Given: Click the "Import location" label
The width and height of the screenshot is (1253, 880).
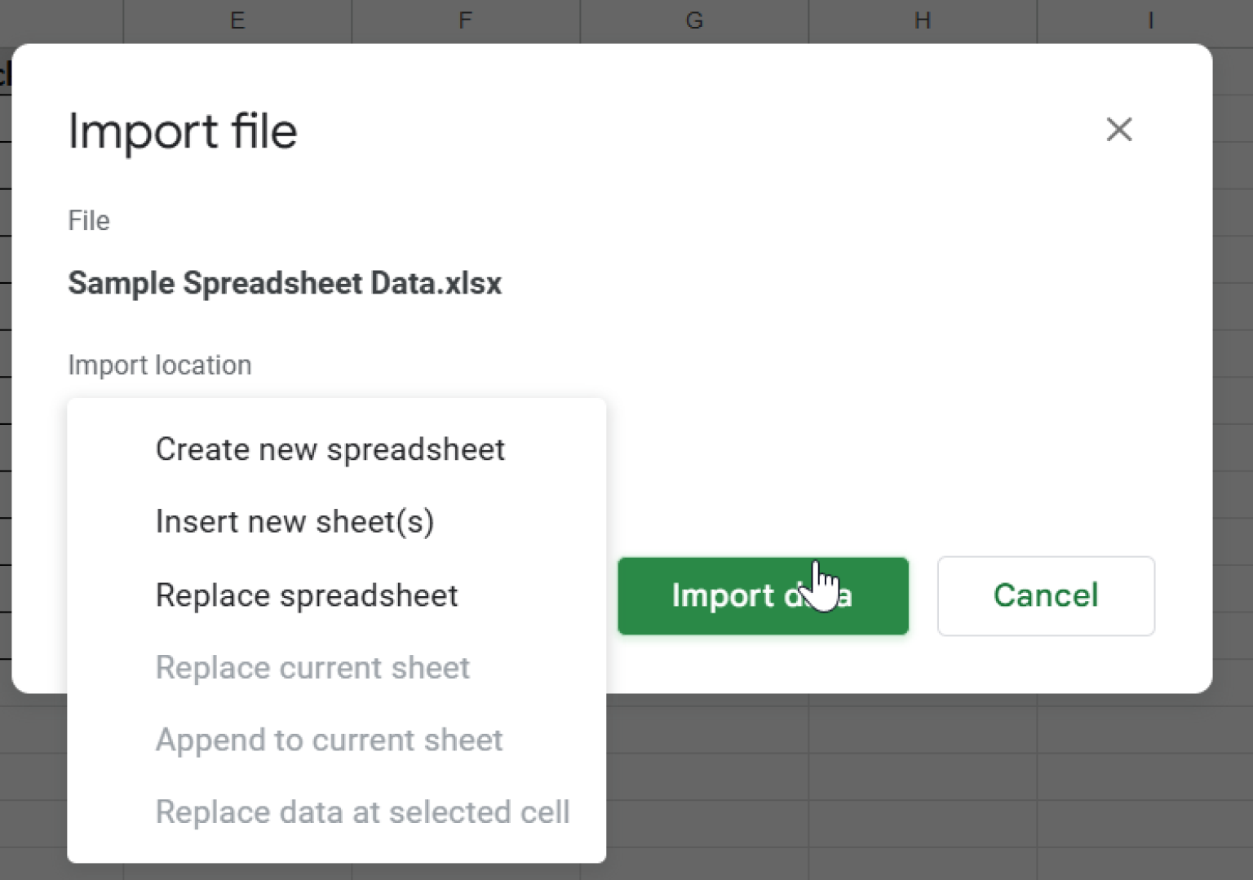Looking at the screenshot, I should tap(160, 365).
